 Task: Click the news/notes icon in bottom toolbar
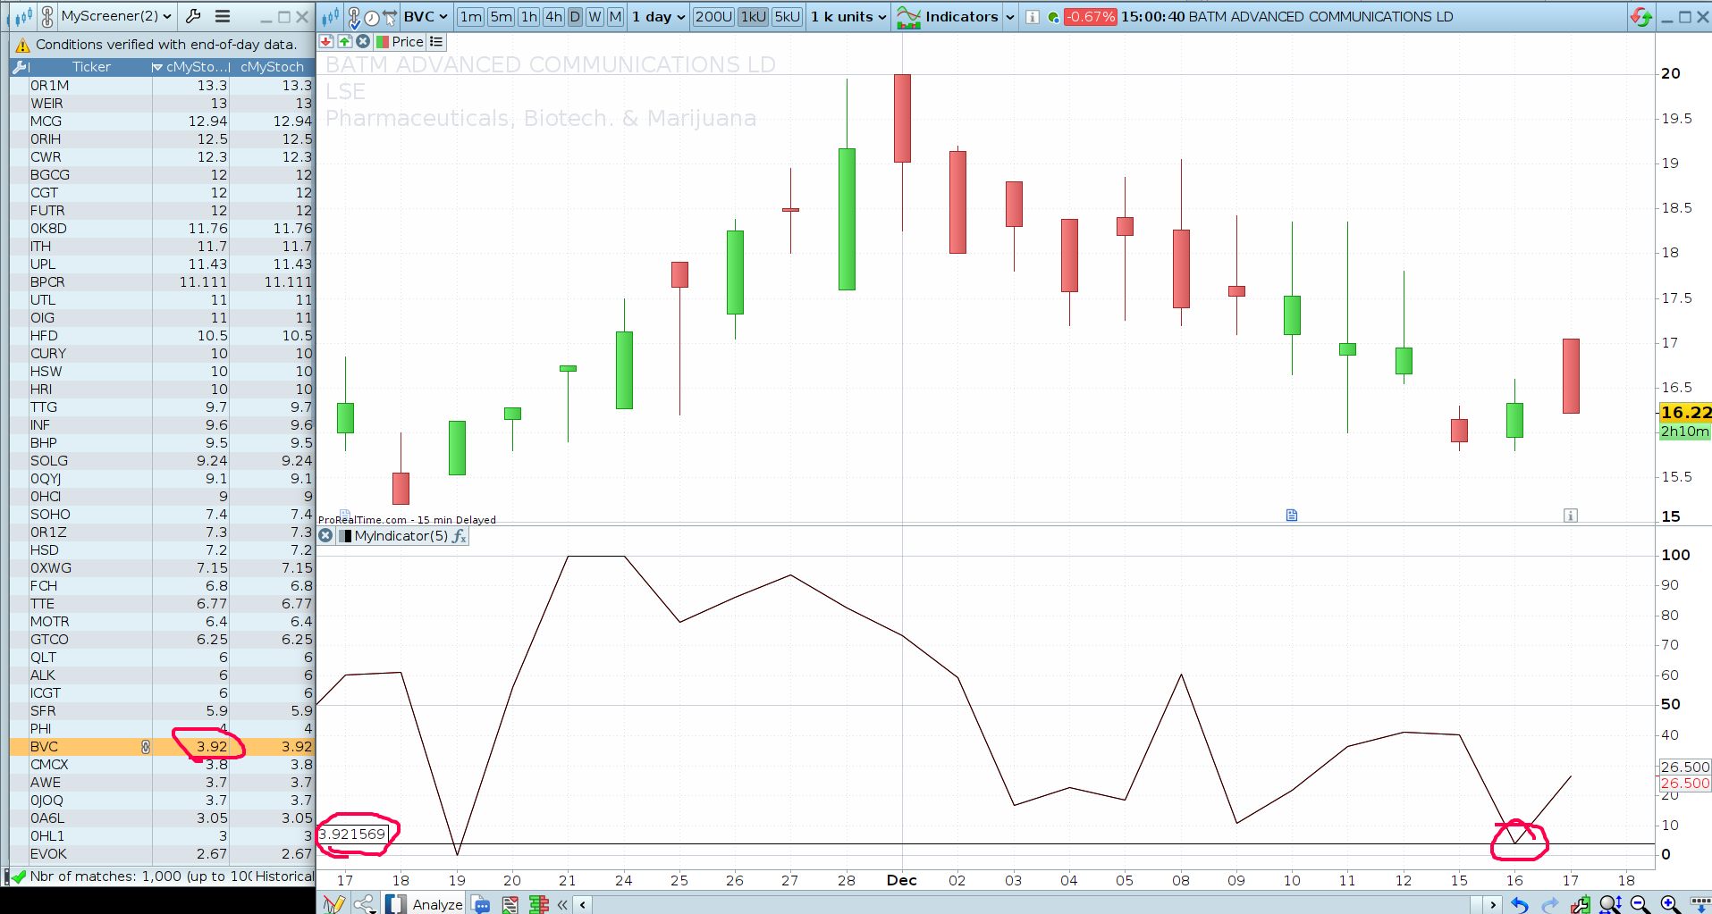tap(510, 904)
